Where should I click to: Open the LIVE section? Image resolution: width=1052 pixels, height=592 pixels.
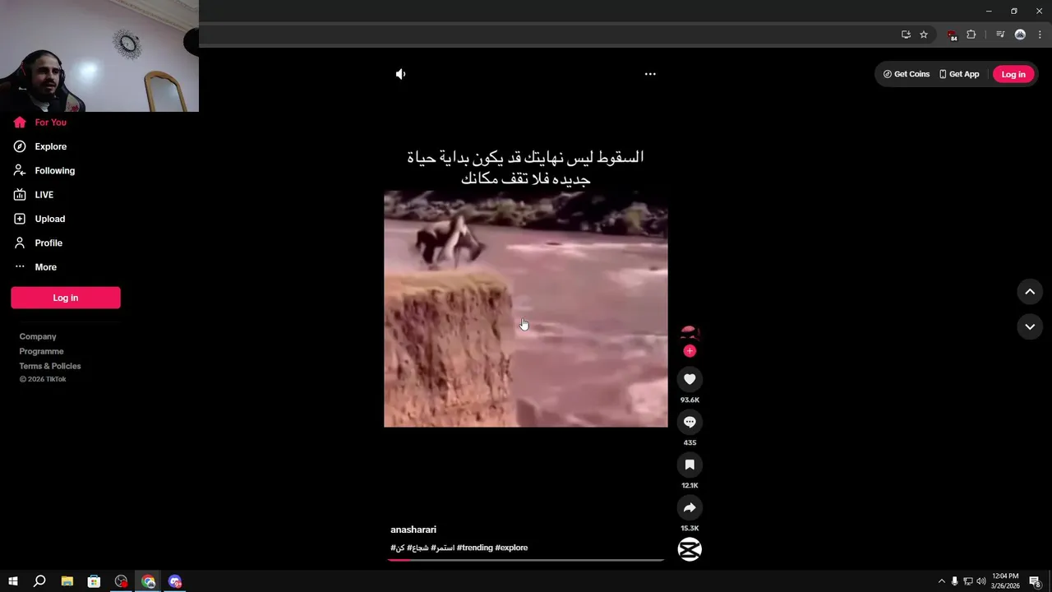pyautogui.click(x=44, y=195)
